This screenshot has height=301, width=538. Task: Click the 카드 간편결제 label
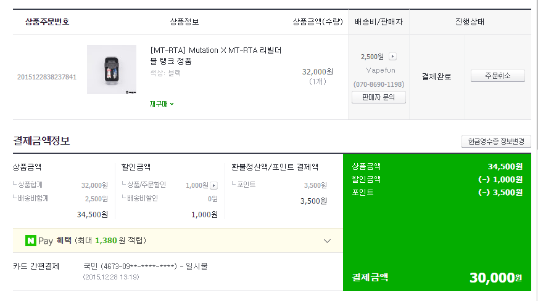pyautogui.click(x=37, y=267)
